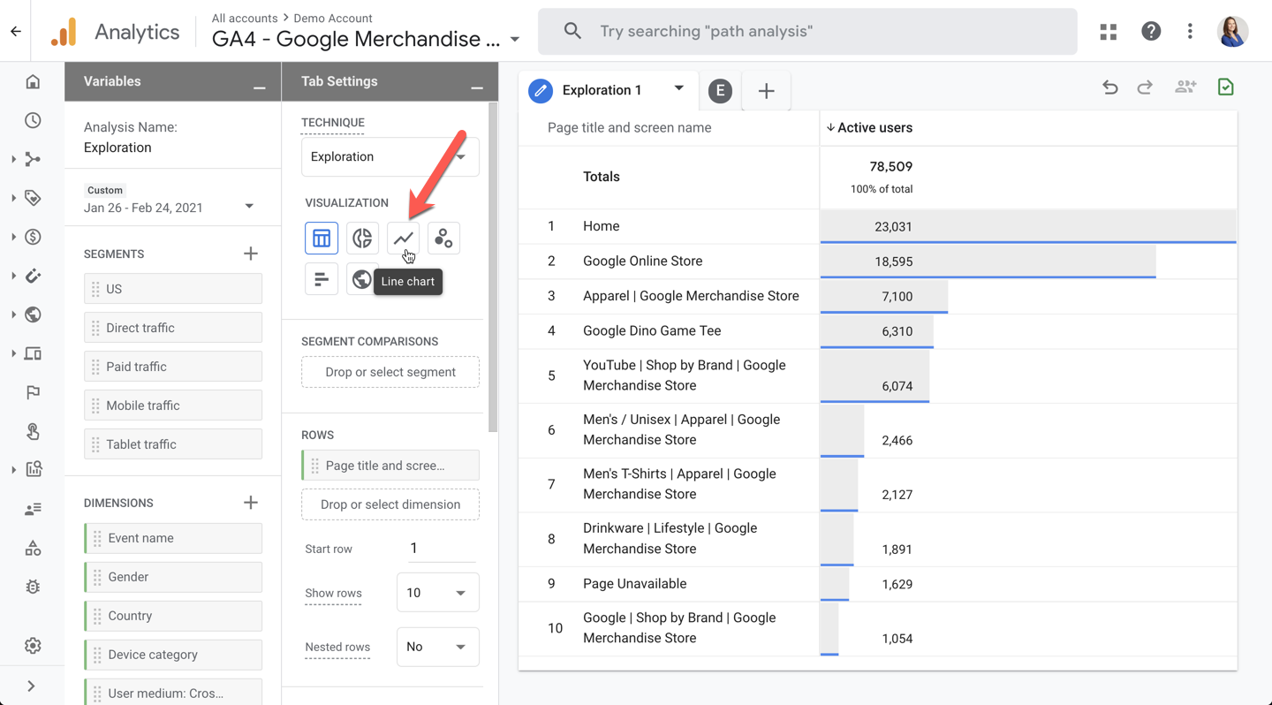Open the user profile avatar
1272x705 pixels.
tap(1232, 32)
